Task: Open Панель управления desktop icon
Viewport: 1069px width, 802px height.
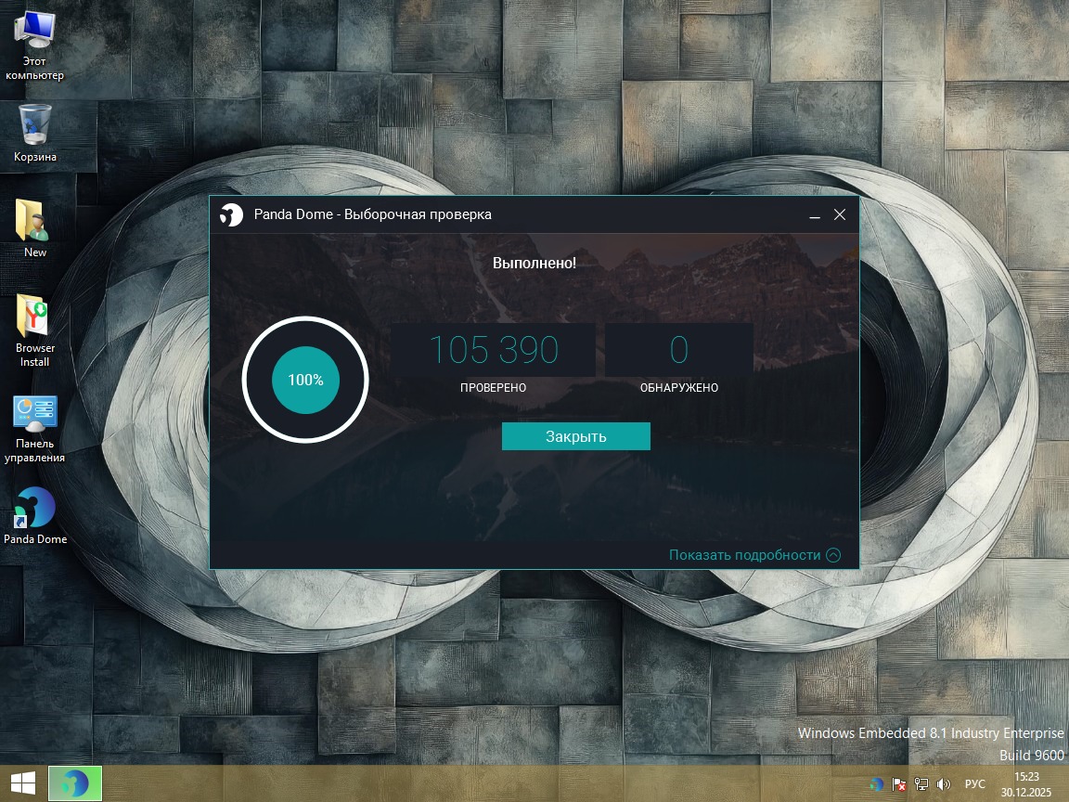Action: click(x=34, y=427)
